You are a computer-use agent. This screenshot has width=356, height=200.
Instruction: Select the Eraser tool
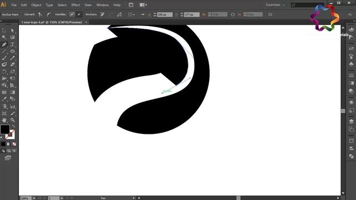tap(12, 64)
